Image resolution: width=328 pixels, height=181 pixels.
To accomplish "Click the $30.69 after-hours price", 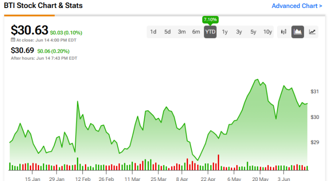I will click(x=22, y=50).
